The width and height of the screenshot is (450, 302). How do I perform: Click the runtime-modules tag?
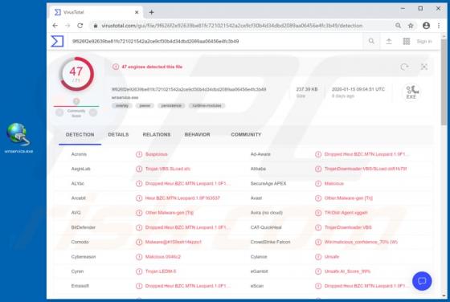[207, 105]
